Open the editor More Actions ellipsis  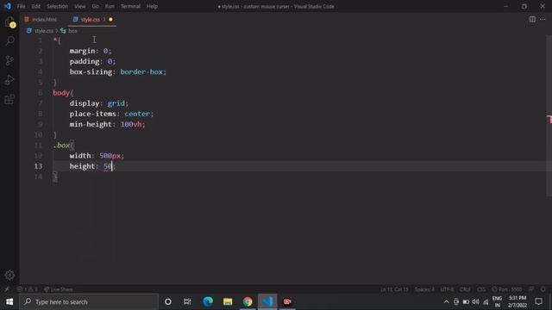(543, 19)
